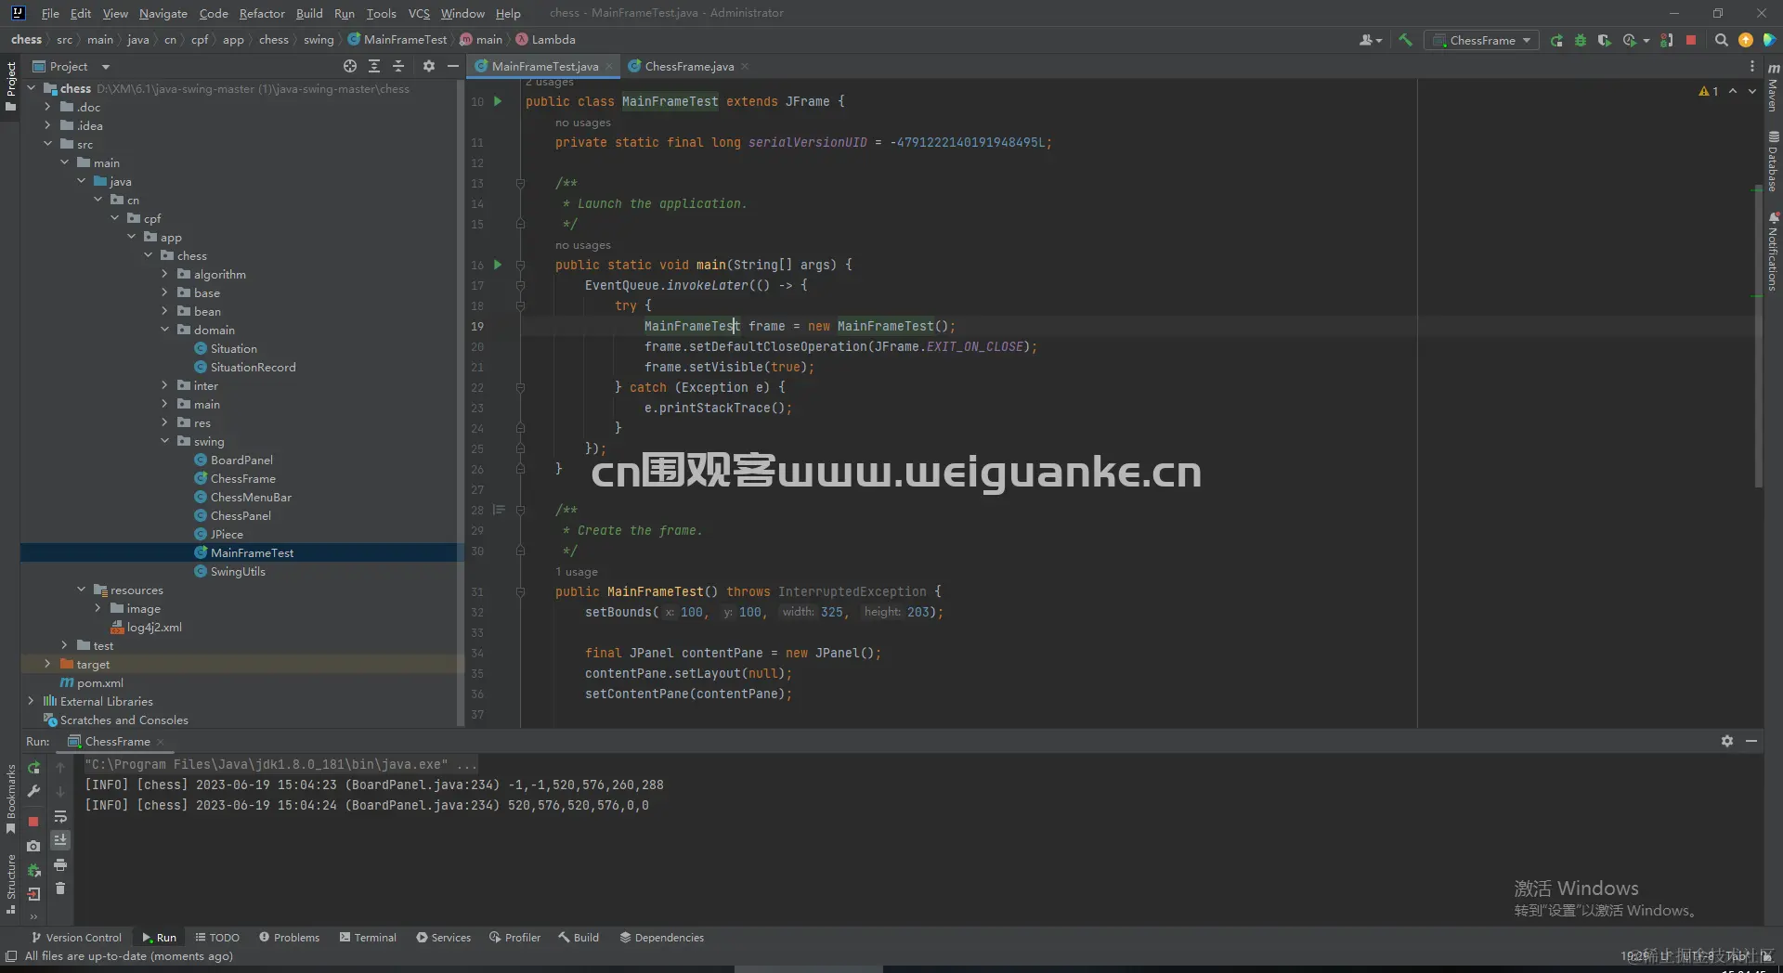
Task: Click the Profile run icon in the main toolbar
Action: pyautogui.click(x=1630, y=40)
